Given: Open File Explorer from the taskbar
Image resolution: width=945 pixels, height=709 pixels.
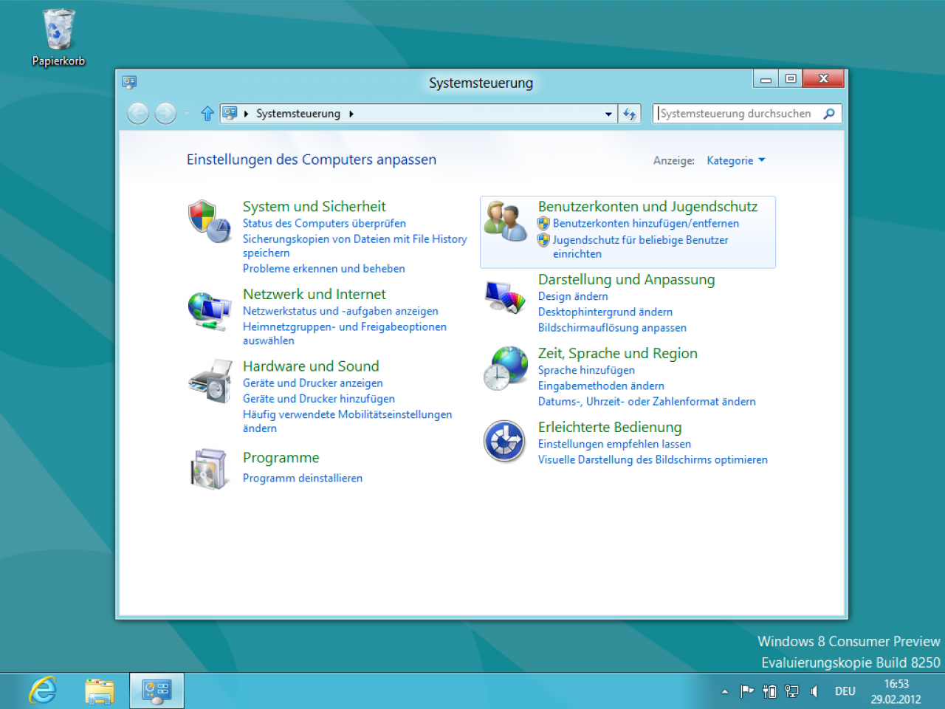Looking at the screenshot, I should [100, 691].
